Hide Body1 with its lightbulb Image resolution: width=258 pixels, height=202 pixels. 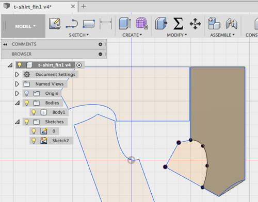click(34, 112)
